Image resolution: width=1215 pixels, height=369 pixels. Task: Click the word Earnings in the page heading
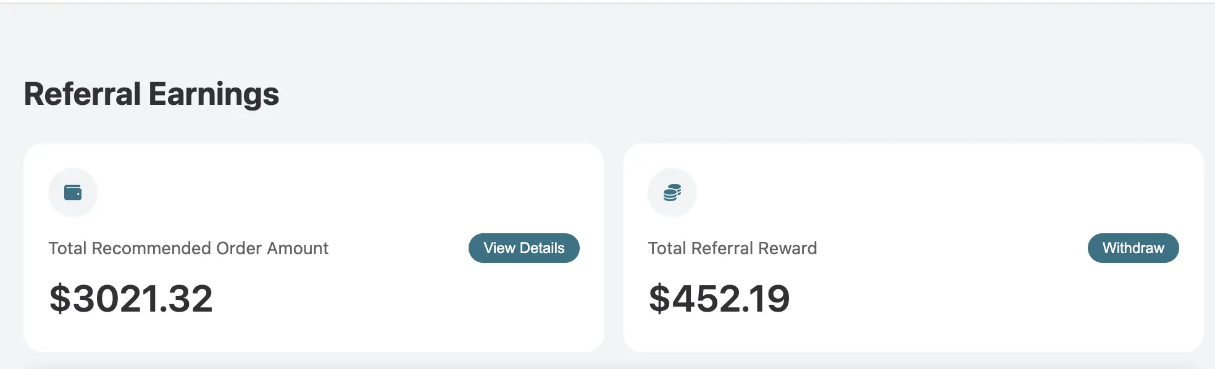pos(214,94)
